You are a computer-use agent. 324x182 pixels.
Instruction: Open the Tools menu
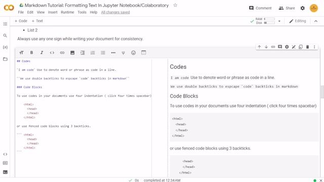[82, 12]
